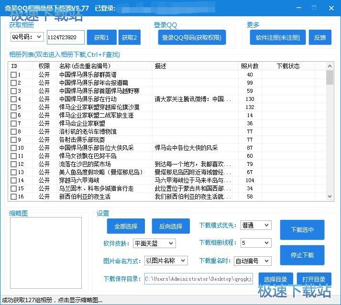Viewport: 341px width, 305px height.
Task: Open 软件注册[未注册] registration
Action: [x=278, y=37]
